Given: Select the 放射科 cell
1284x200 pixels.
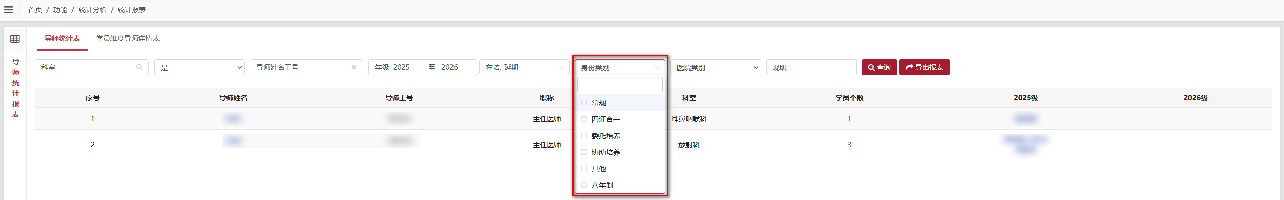Looking at the screenshot, I should (x=689, y=145).
